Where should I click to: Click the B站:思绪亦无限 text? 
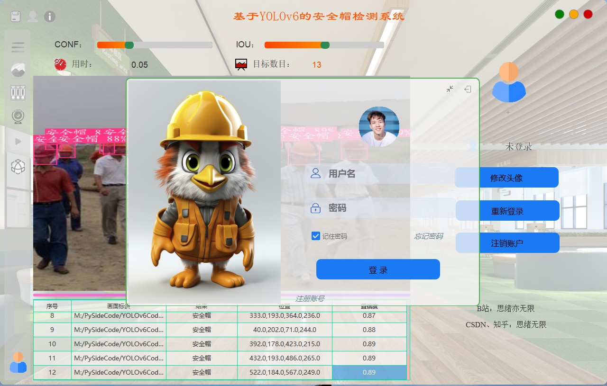pyautogui.click(x=506, y=308)
